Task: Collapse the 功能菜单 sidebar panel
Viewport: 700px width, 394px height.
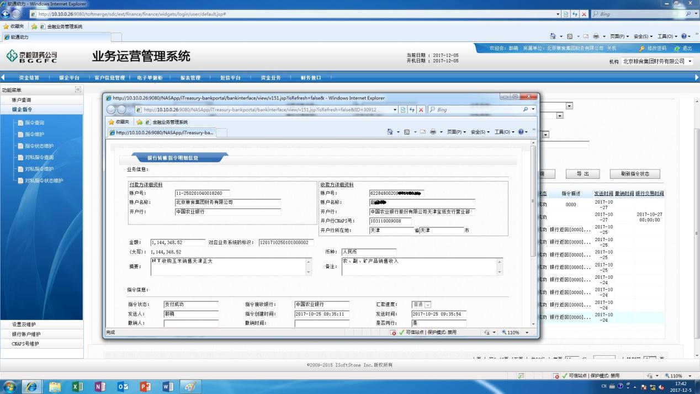Action: coord(78,89)
